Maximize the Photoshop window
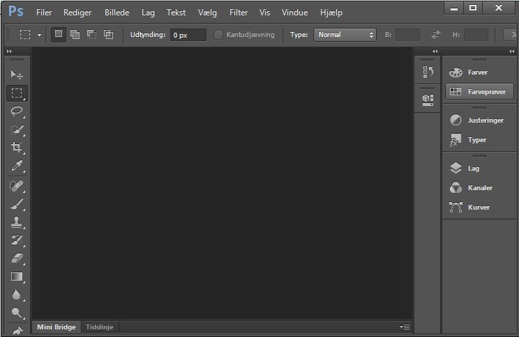519x337 pixels. click(473, 8)
